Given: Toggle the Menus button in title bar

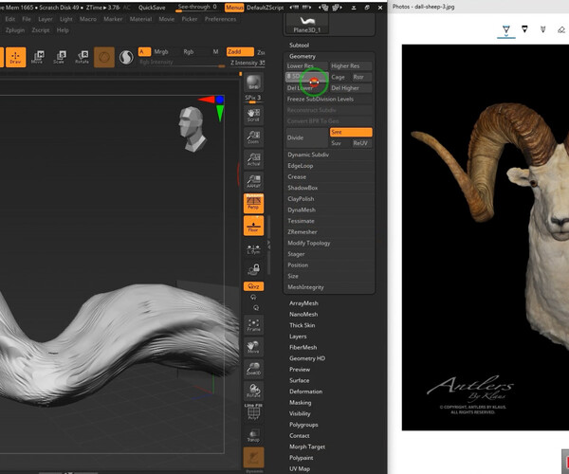Looking at the screenshot, I should (234, 8).
